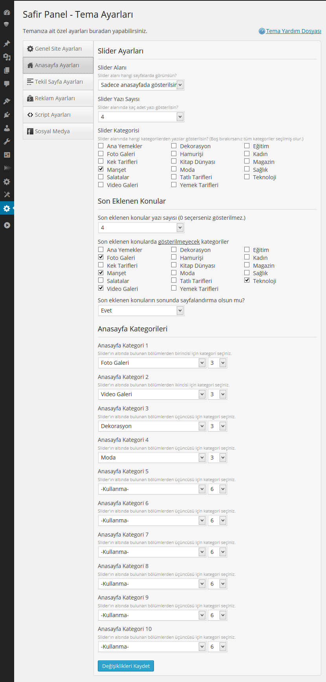326x682 pixels.
Task: Uncheck Teknoloji under Son Eklenen Konular
Action: (247, 281)
